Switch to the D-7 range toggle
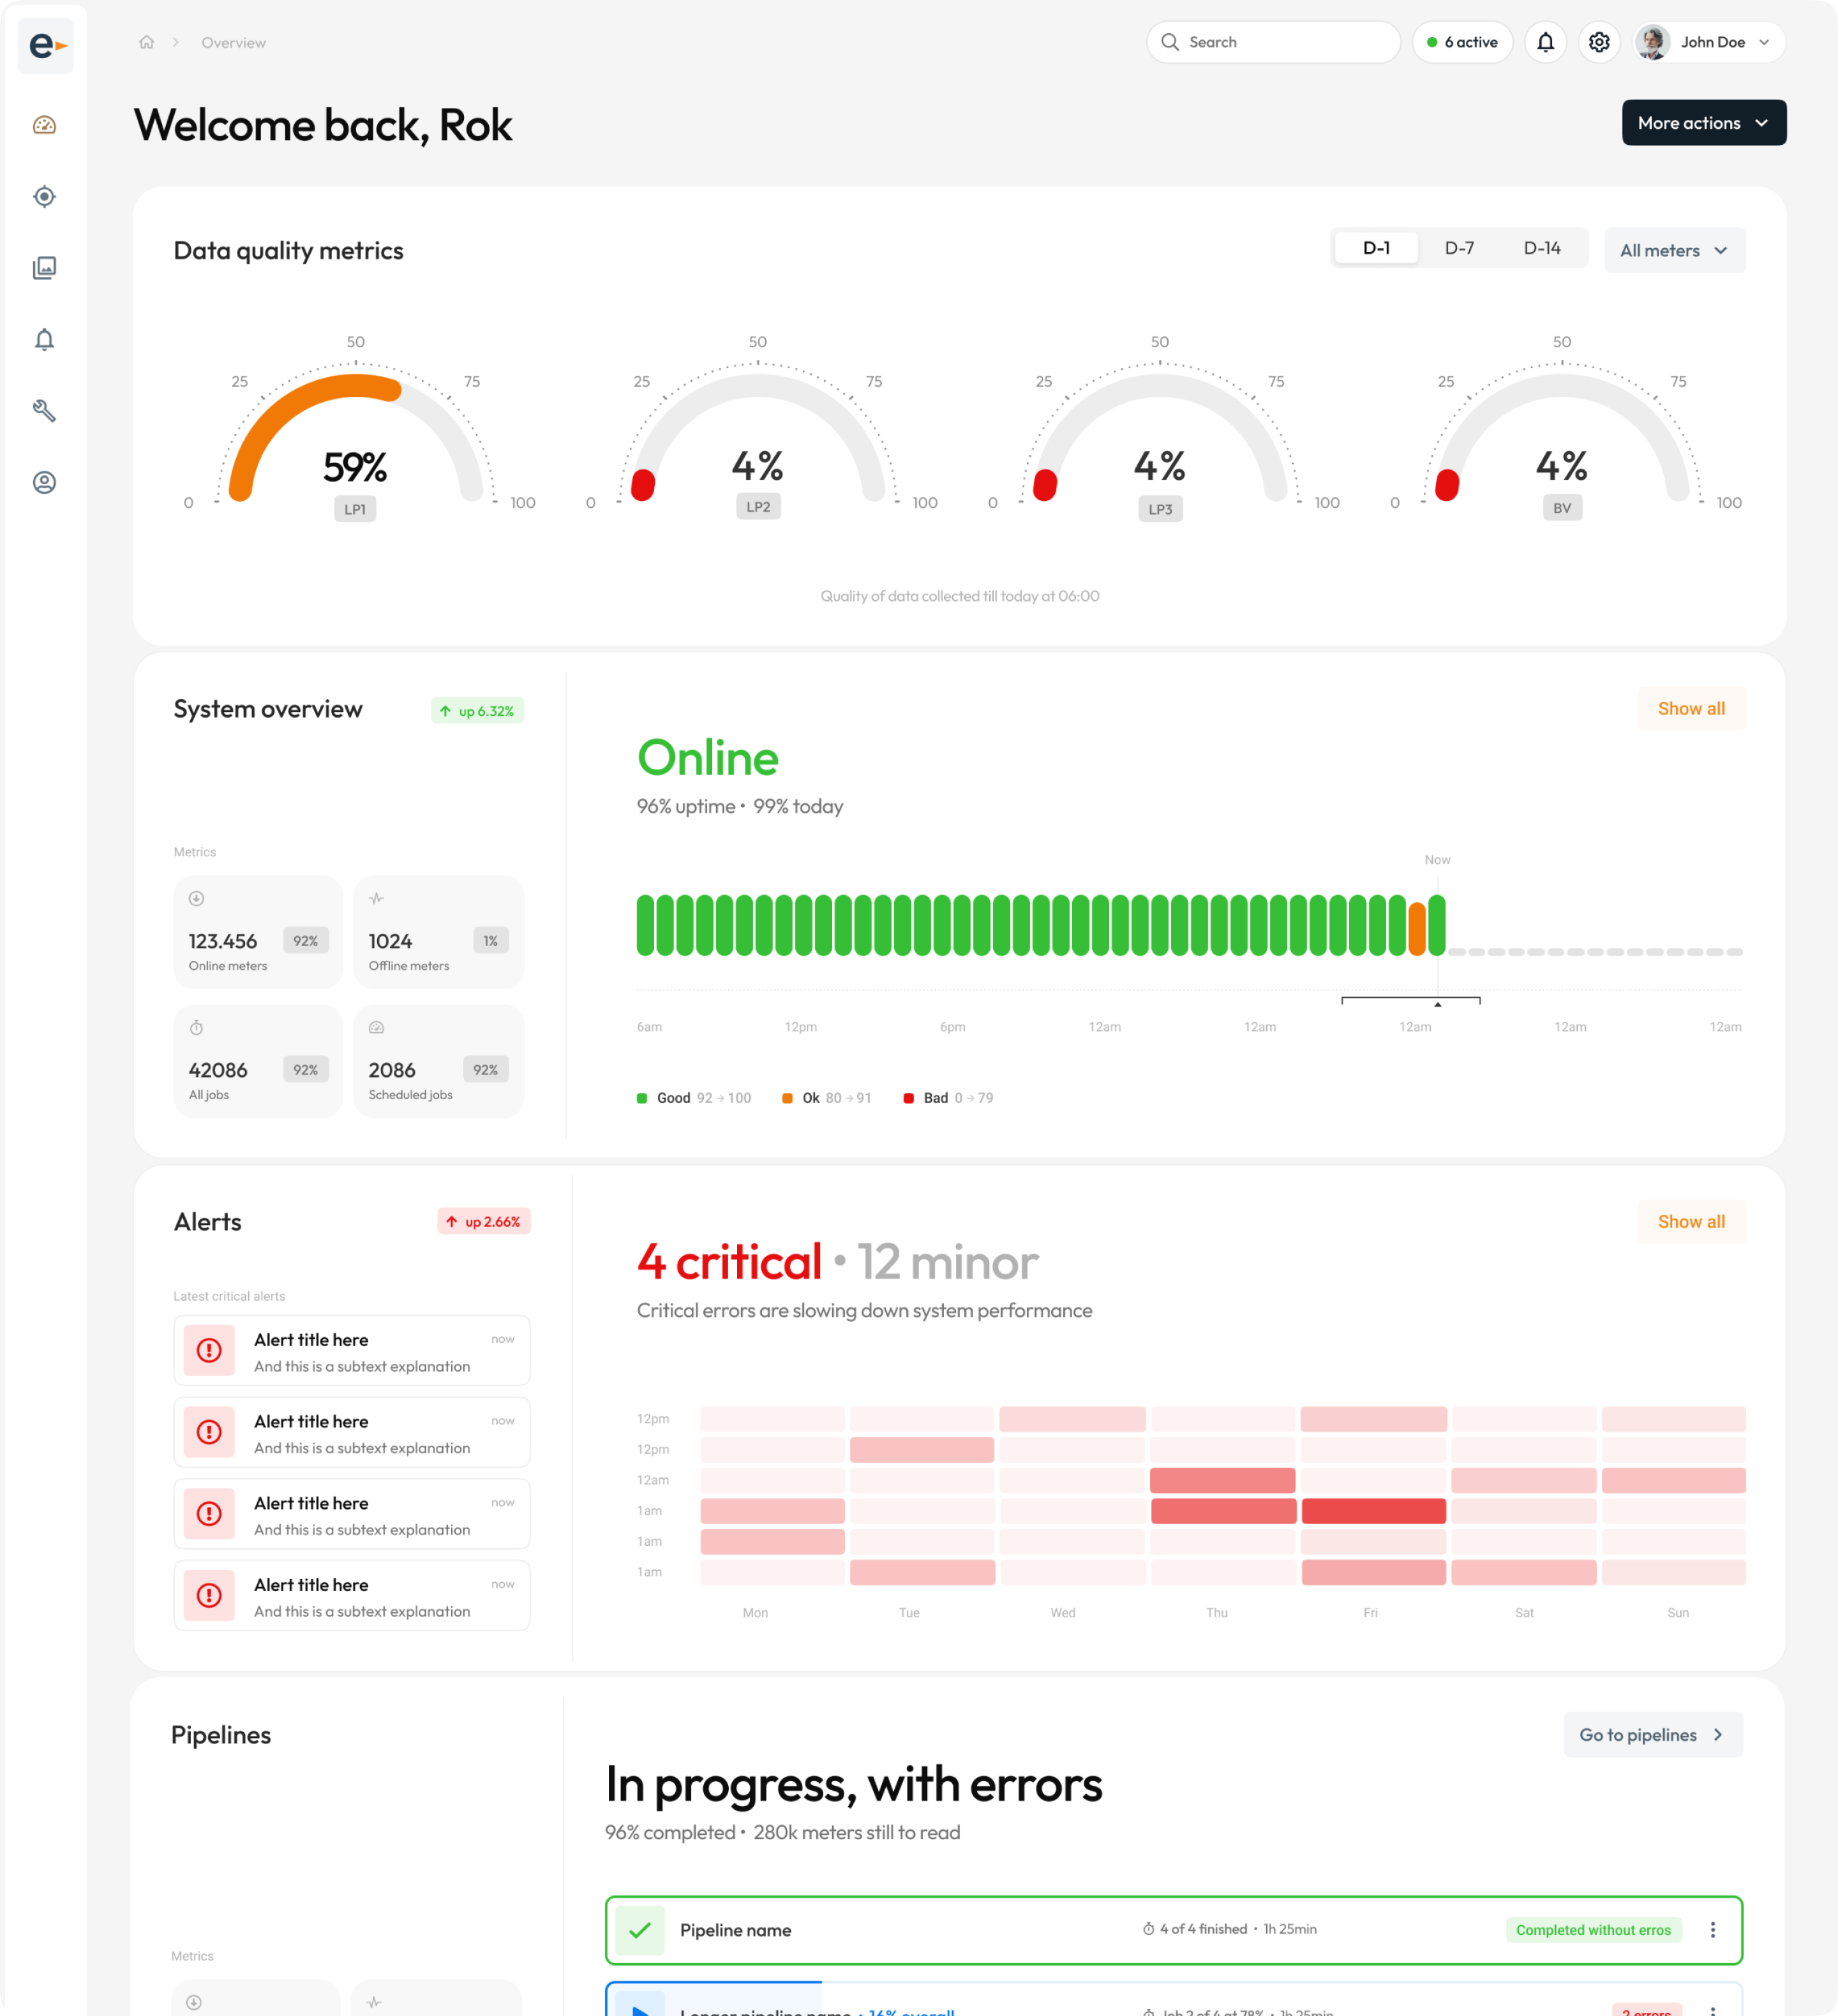The height and width of the screenshot is (2016, 1838). (1459, 248)
